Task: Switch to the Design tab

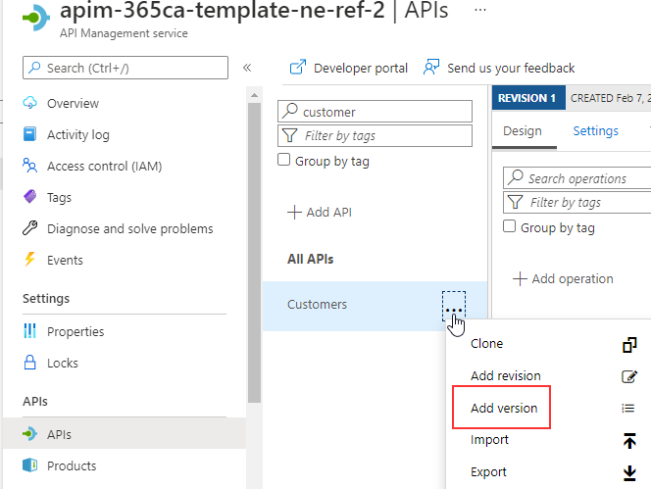Action: click(x=523, y=131)
